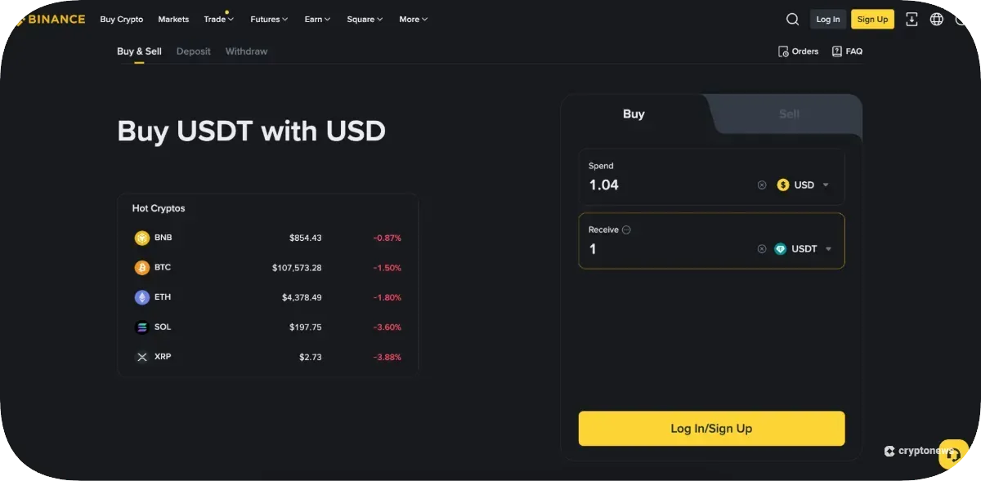Select the SOL icon in Hot Cryptos

pos(141,327)
